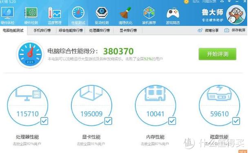Click the 微博分享 Weibo icon

pyautogui.click(x=200, y=30)
